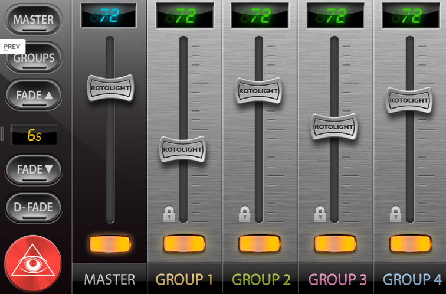The height and width of the screenshot is (294, 446).
Task: Toggle the Group 4 orange light button
Action: coord(411,244)
